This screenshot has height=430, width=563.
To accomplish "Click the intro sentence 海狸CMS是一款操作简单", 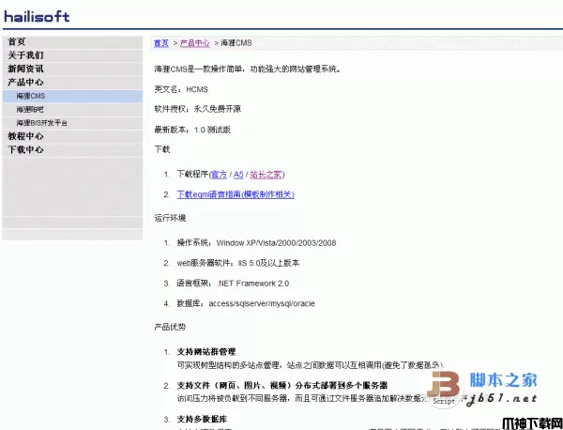I will 247,69.
